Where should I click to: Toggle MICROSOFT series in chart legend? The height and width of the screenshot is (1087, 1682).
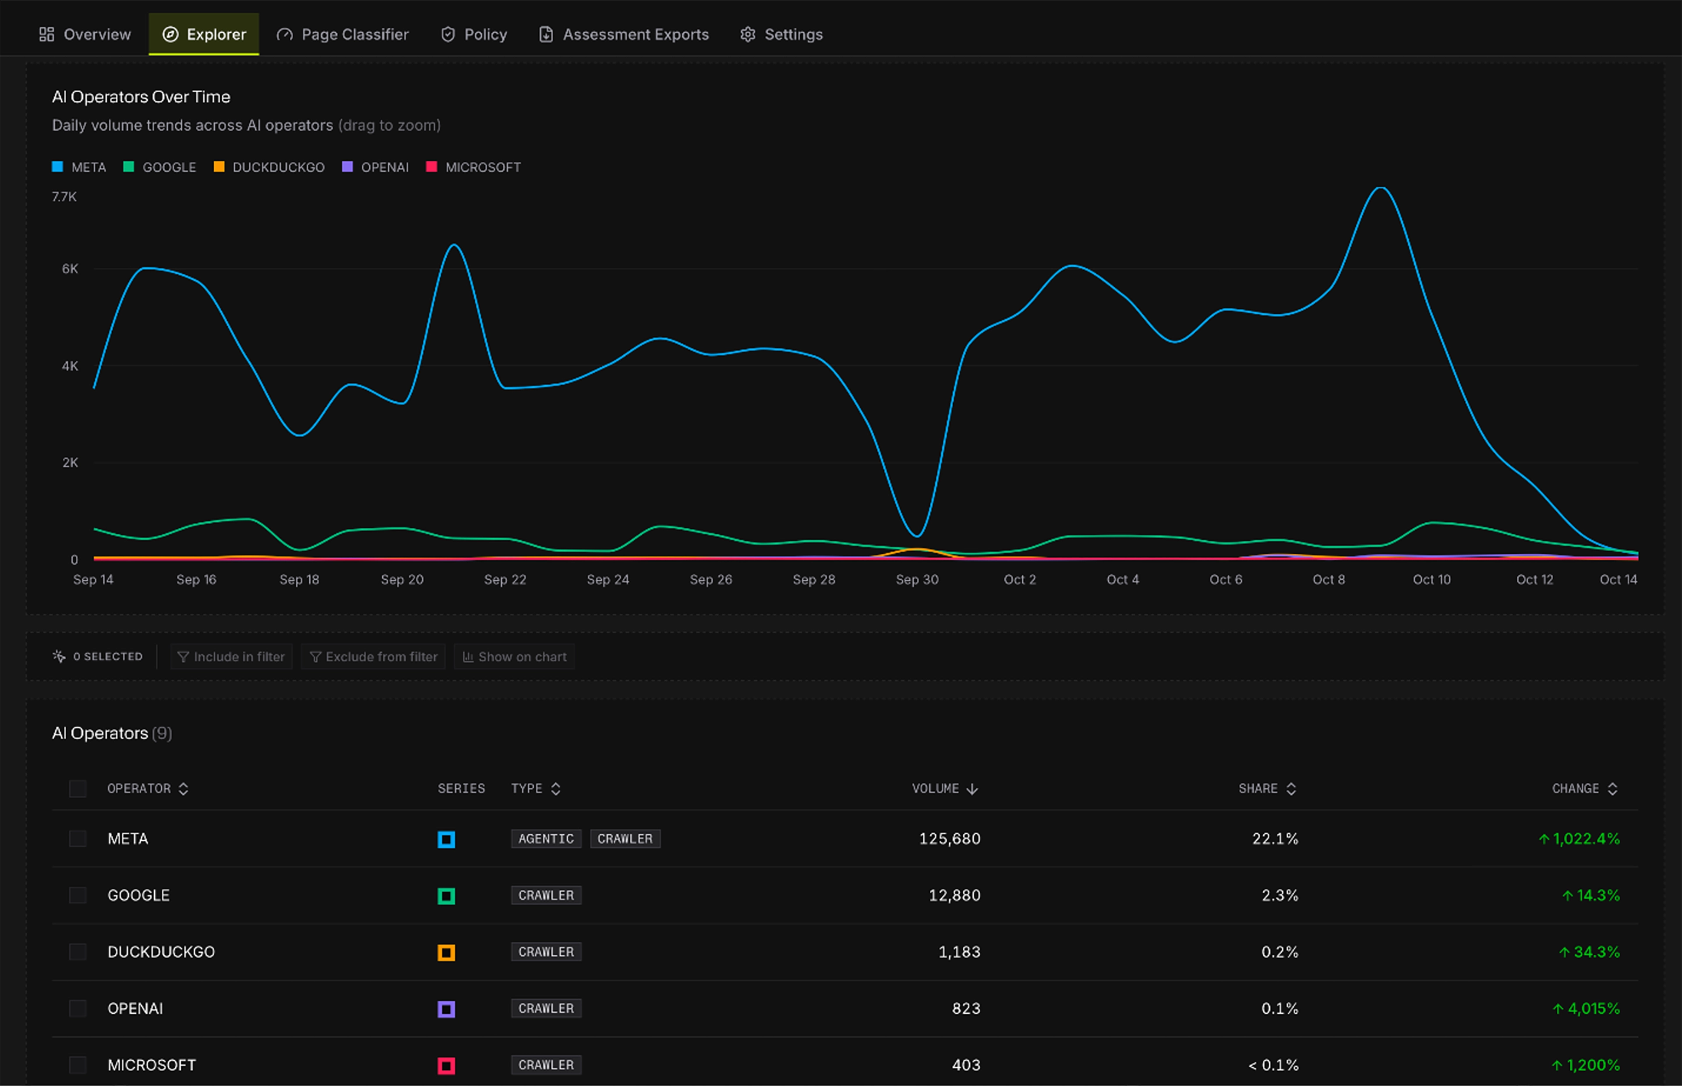click(474, 167)
